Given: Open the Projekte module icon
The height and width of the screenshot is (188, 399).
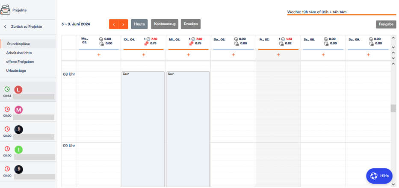Looking at the screenshot, I should click(5, 10).
